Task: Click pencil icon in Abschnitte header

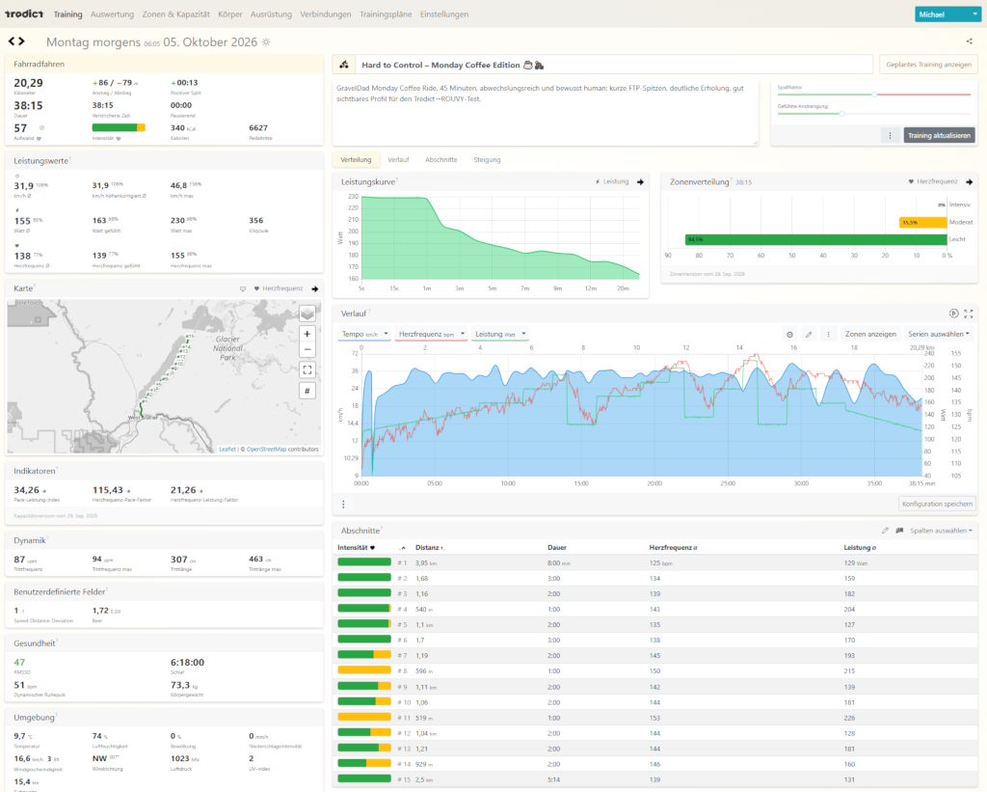Action: (885, 531)
